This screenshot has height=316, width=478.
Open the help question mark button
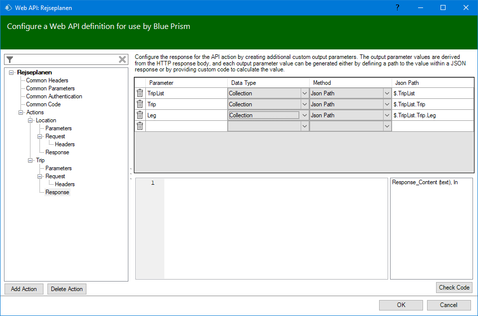pos(397,7)
